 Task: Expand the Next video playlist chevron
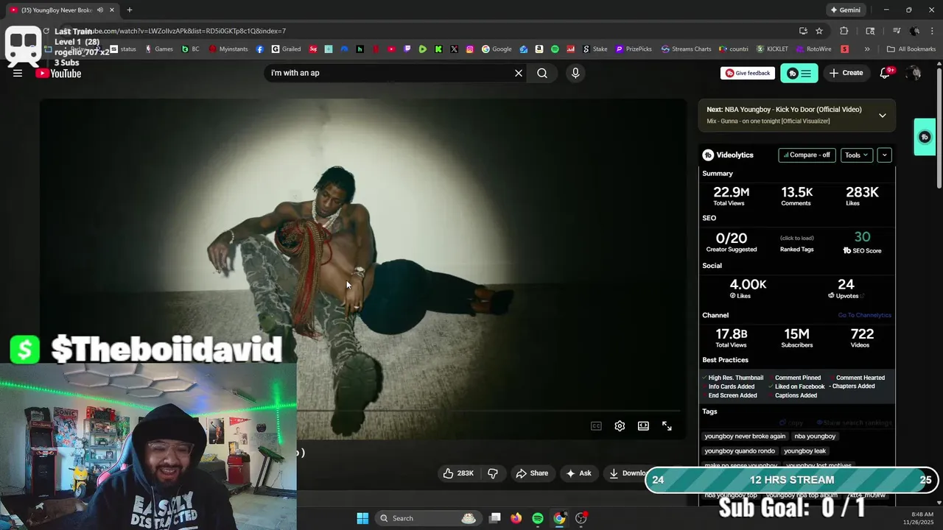tap(882, 116)
